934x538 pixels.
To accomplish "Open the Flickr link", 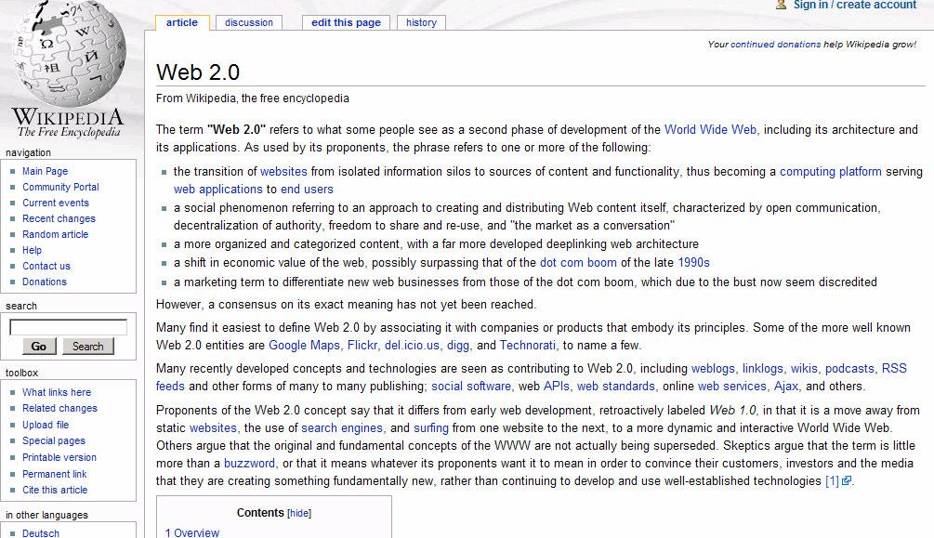I will (362, 345).
